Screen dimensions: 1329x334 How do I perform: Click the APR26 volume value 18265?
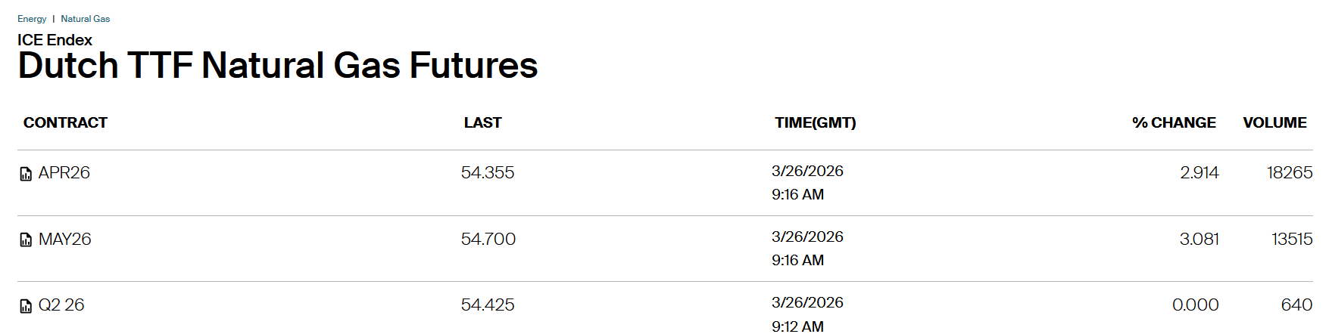pos(1290,173)
